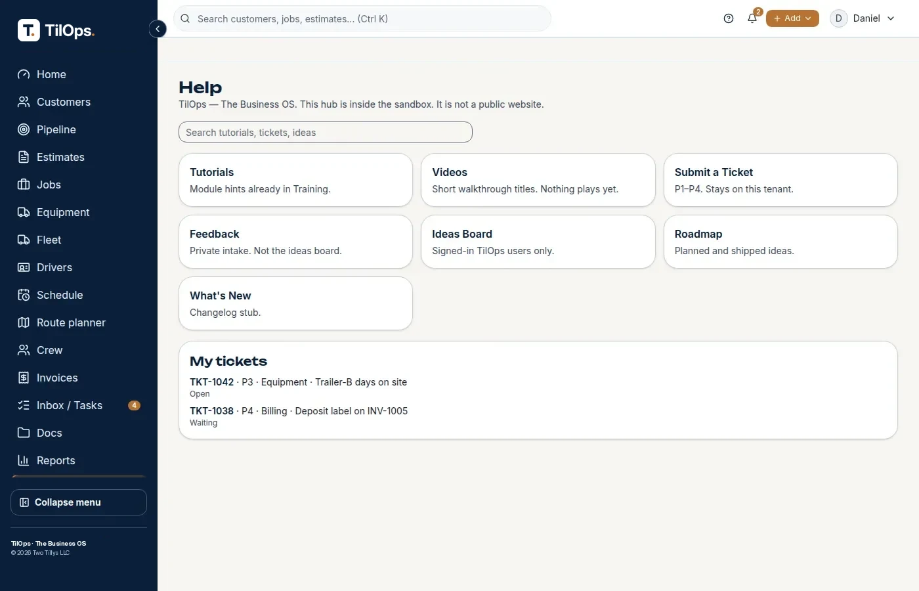This screenshot has height=591, width=919.
Task: Open the Tutorials card
Action: pos(295,180)
